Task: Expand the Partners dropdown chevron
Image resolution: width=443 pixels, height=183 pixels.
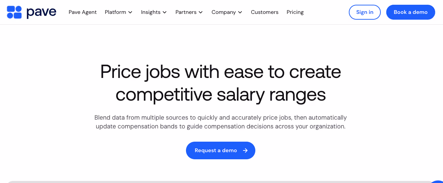Action: pyautogui.click(x=201, y=12)
